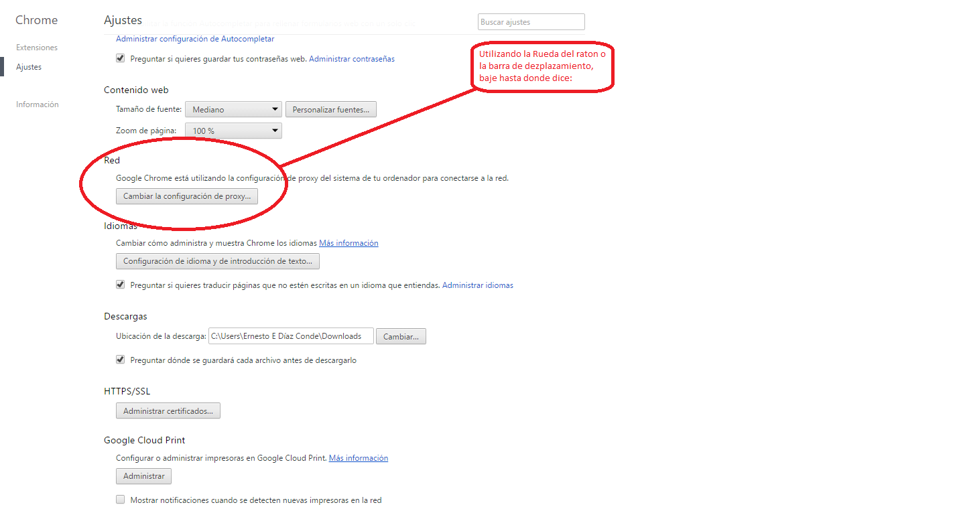Viewport: 953px width, 513px height.
Task: Toggle the save web passwords checkbox
Action: tap(121, 58)
